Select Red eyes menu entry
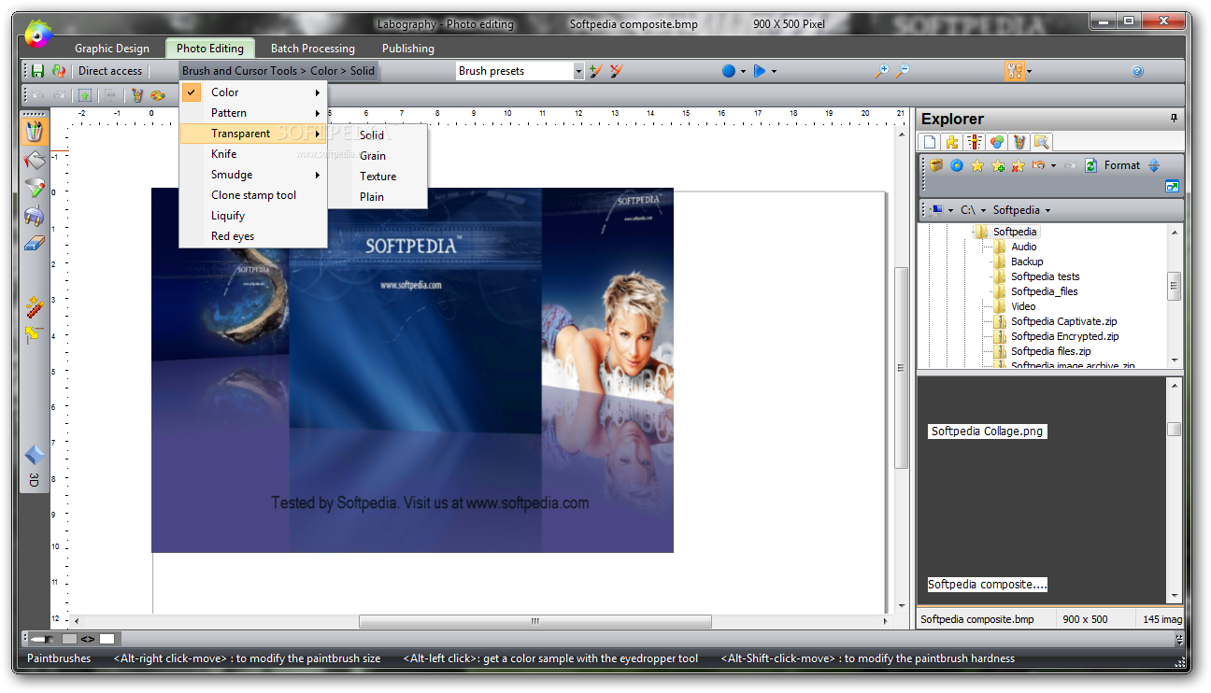 pyautogui.click(x=254, y=236)
